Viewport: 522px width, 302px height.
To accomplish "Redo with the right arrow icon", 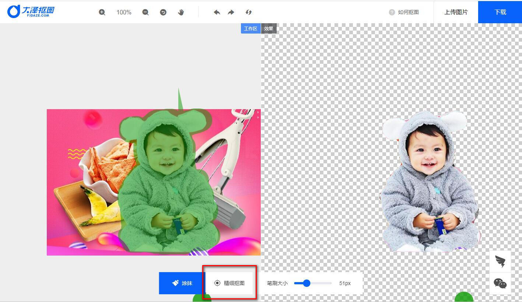I will click(231, 12).
